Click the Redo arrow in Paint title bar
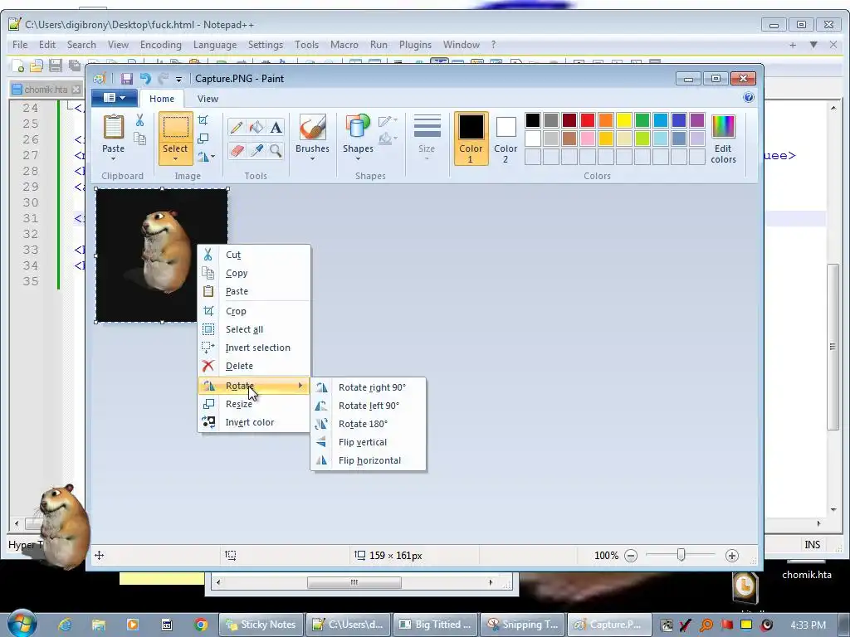850x637 pixels. point(164,79)
